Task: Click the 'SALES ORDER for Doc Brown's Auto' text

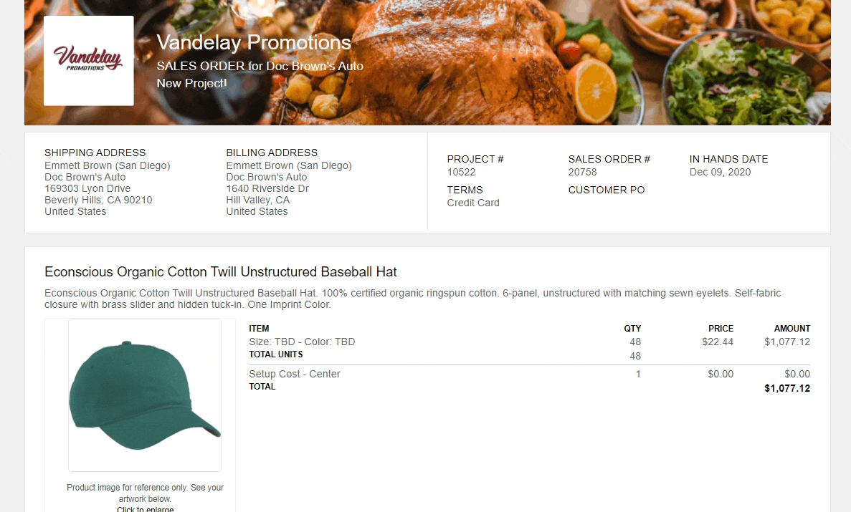Action: pos(260,66)
